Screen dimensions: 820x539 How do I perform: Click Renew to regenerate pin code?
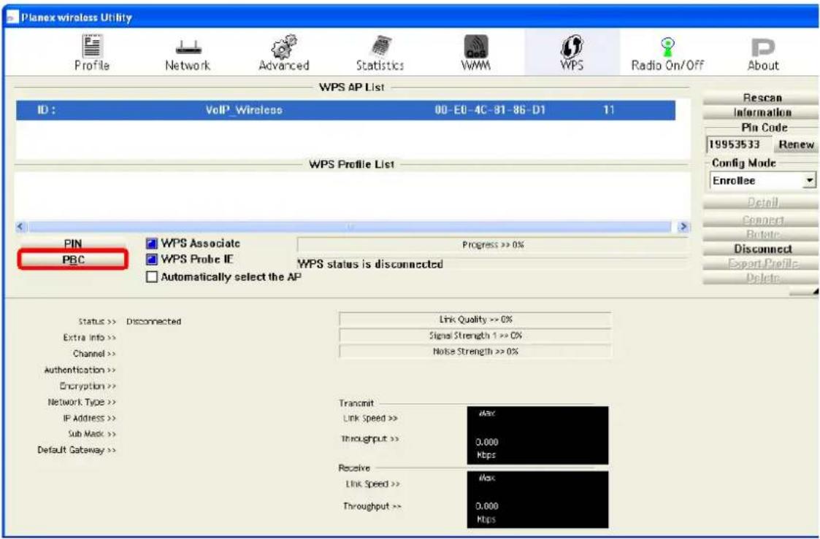tap(796, 144)
